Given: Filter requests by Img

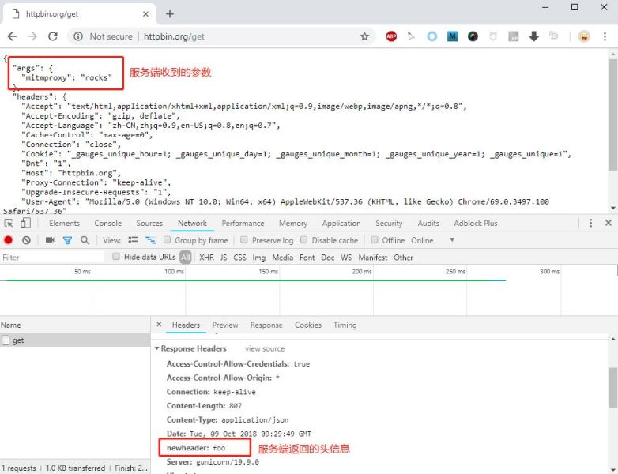Looking at the screenshot, I should [x=259, y=258].
